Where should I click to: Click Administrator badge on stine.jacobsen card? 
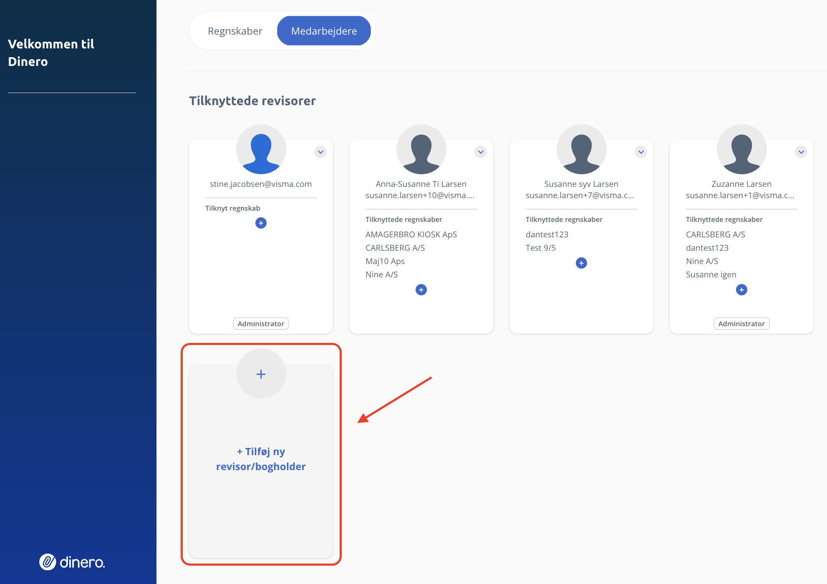(x=261, y=324)
